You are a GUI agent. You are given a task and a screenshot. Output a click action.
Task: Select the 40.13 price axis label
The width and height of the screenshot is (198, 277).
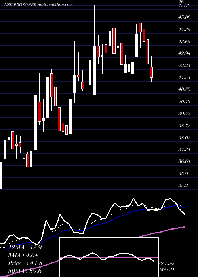tap(185, 101)
